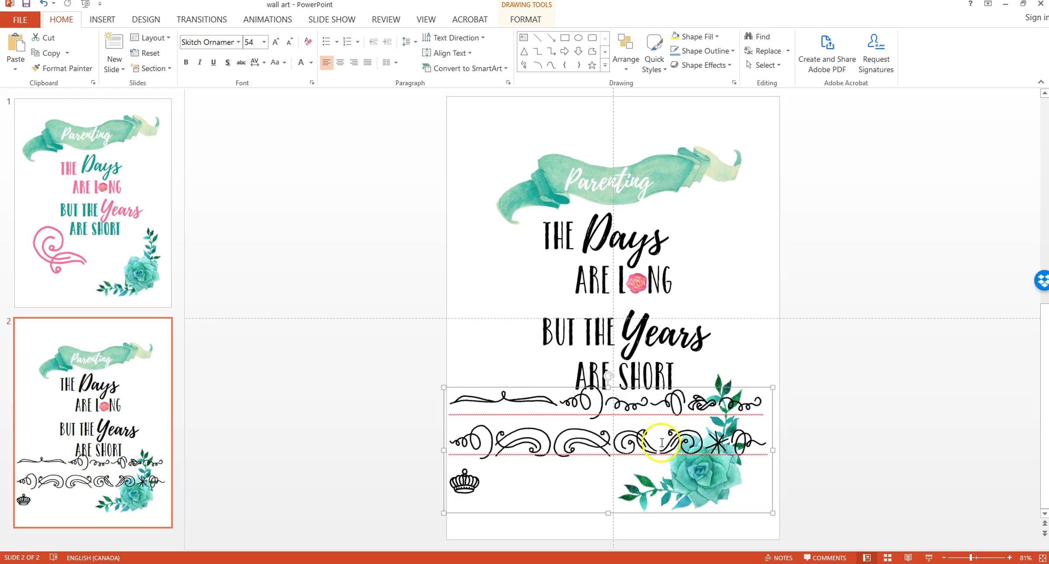Select the star shape in shapes gallery

[592, 65]
